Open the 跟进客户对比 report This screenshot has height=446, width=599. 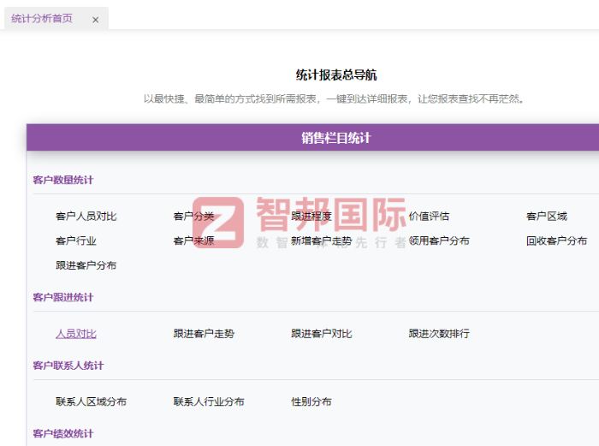tap(321, 334)
